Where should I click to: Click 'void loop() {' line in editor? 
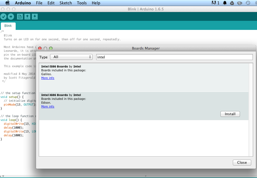[11, 120]
